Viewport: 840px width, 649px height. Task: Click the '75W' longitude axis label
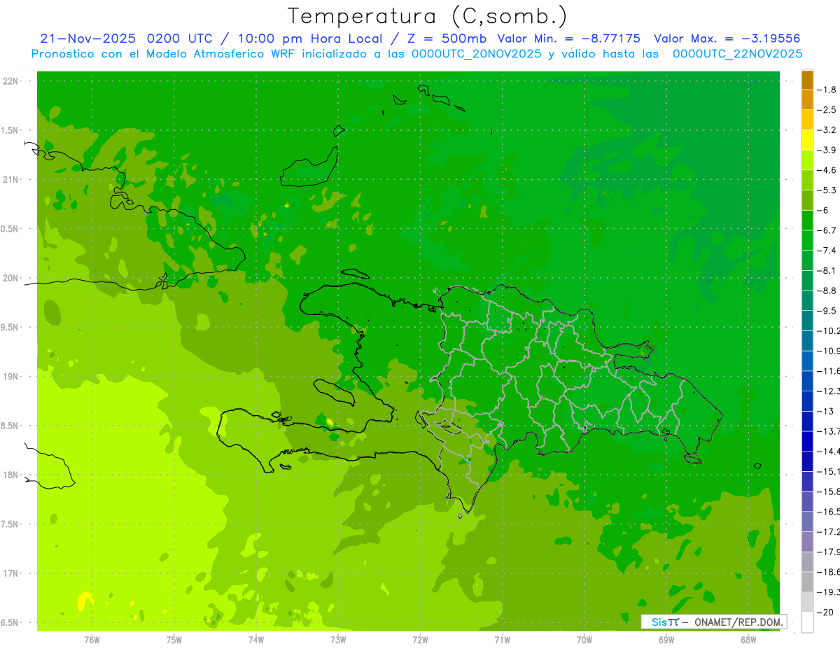(174, 640)
